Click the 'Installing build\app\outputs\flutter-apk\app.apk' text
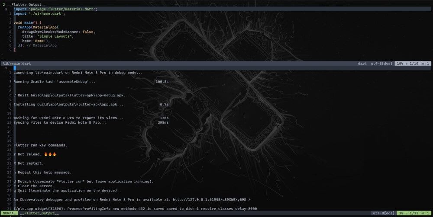This screenshot has height=217, width=433. click(x=68, y=104)
